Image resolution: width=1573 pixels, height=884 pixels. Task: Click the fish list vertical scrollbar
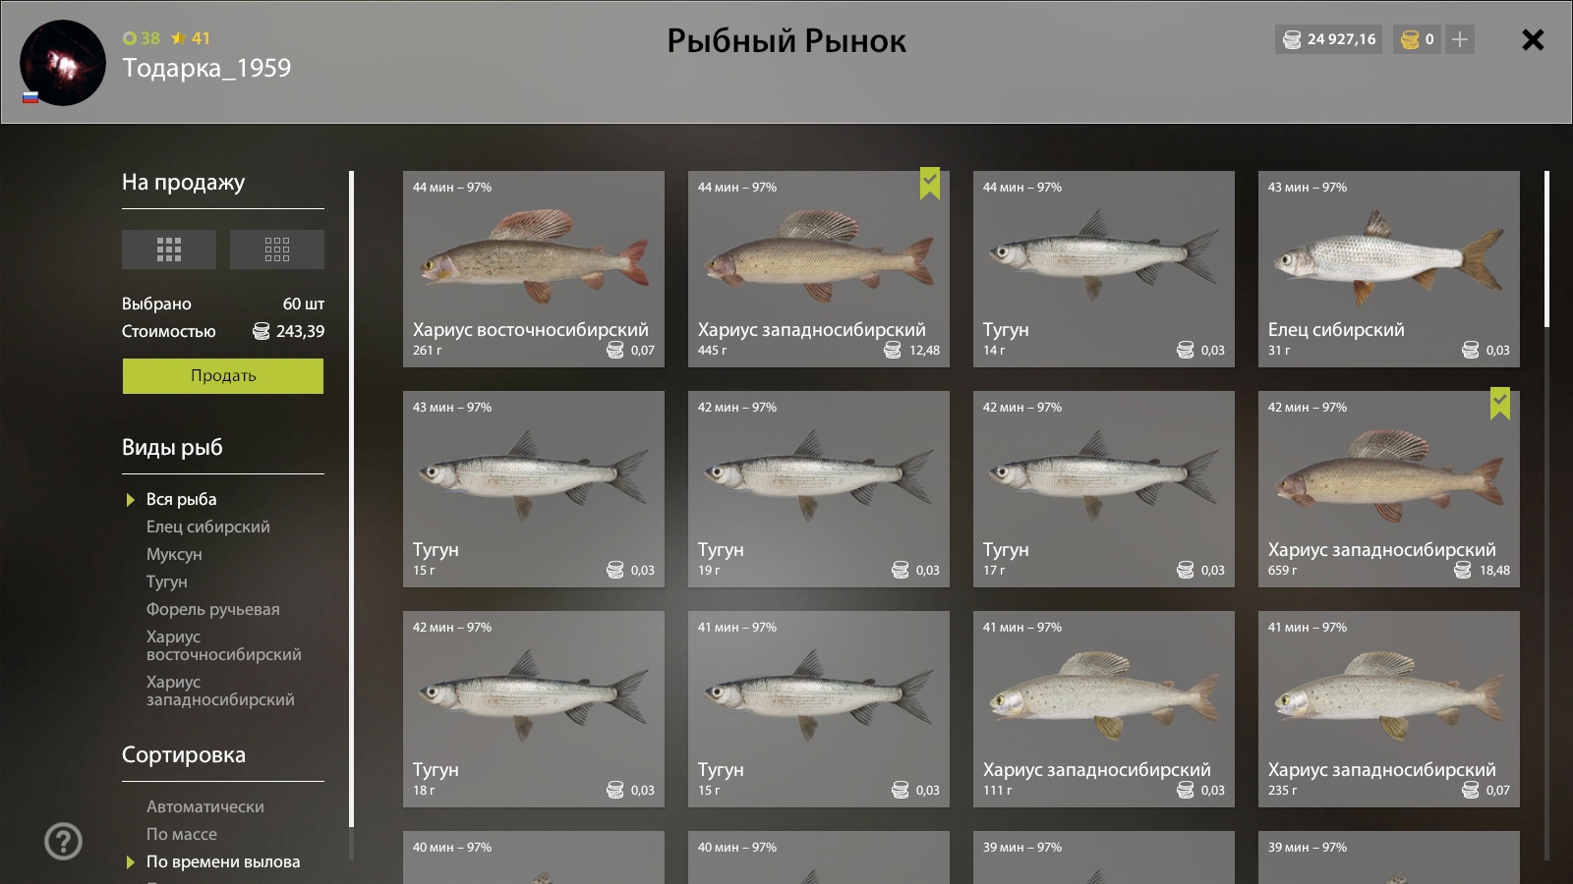coord(1546,249)
